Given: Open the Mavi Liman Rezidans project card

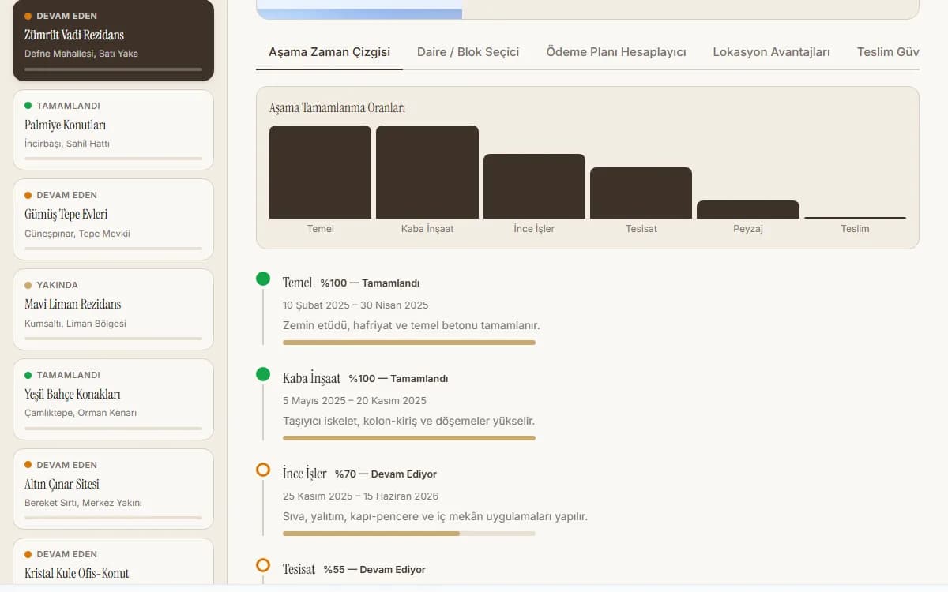Looking at the screenshot, I should [x=113, y=309].
